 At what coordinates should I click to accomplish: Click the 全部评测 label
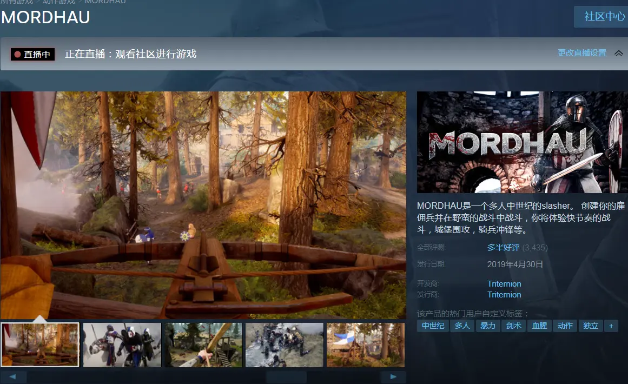[x=431, y=248]
